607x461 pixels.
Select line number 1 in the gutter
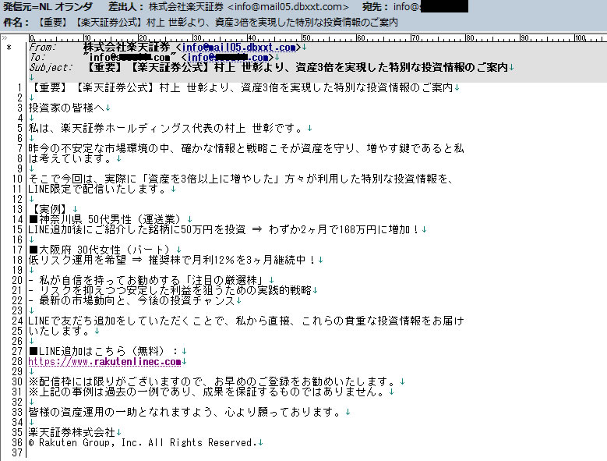[x=19, y=87]
